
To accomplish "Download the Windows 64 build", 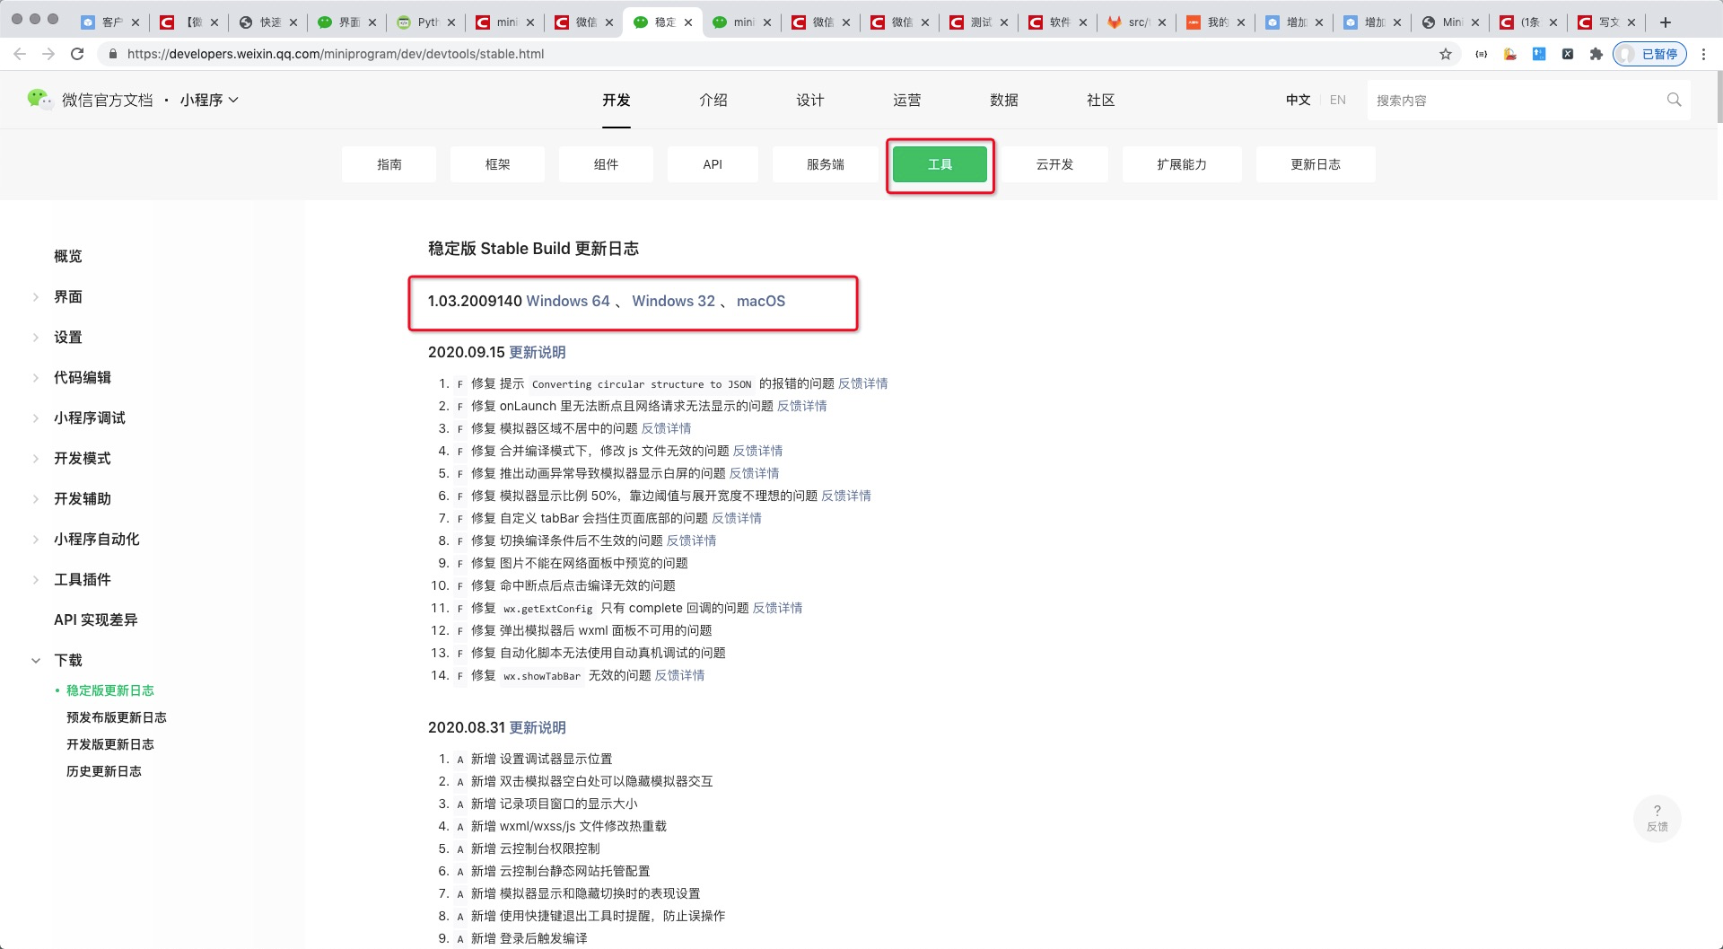I will pyautogui.click(x=568, y=301).
